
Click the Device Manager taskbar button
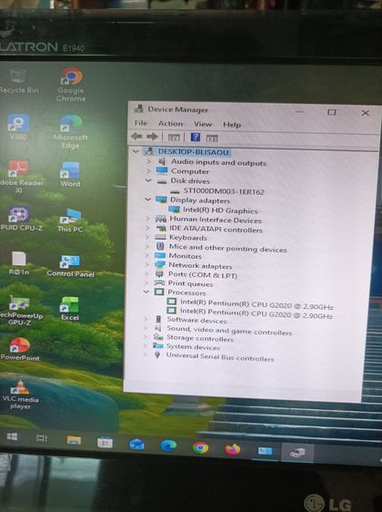[x=297, y=453]
